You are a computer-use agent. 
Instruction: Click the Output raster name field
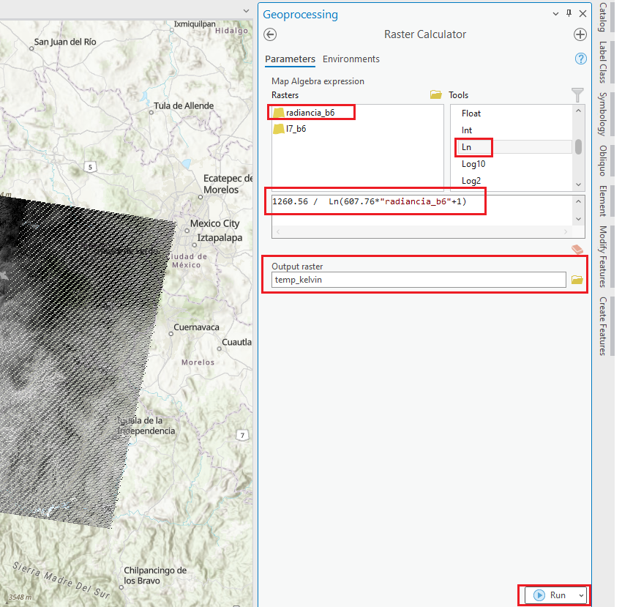point(417,280)
